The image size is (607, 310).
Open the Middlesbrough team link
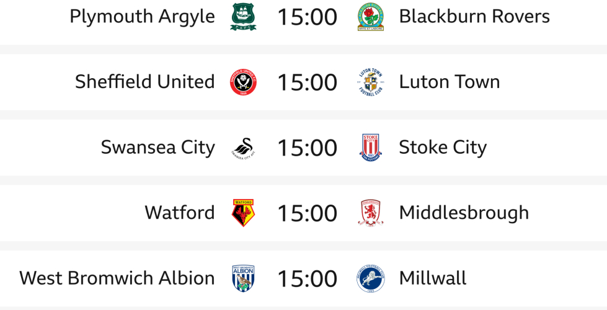coord(464,213)
